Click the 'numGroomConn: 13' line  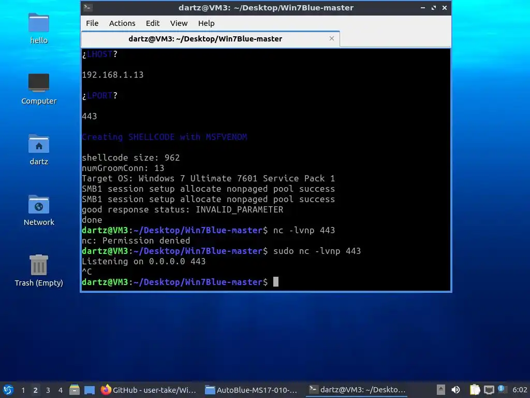(123, 168)
